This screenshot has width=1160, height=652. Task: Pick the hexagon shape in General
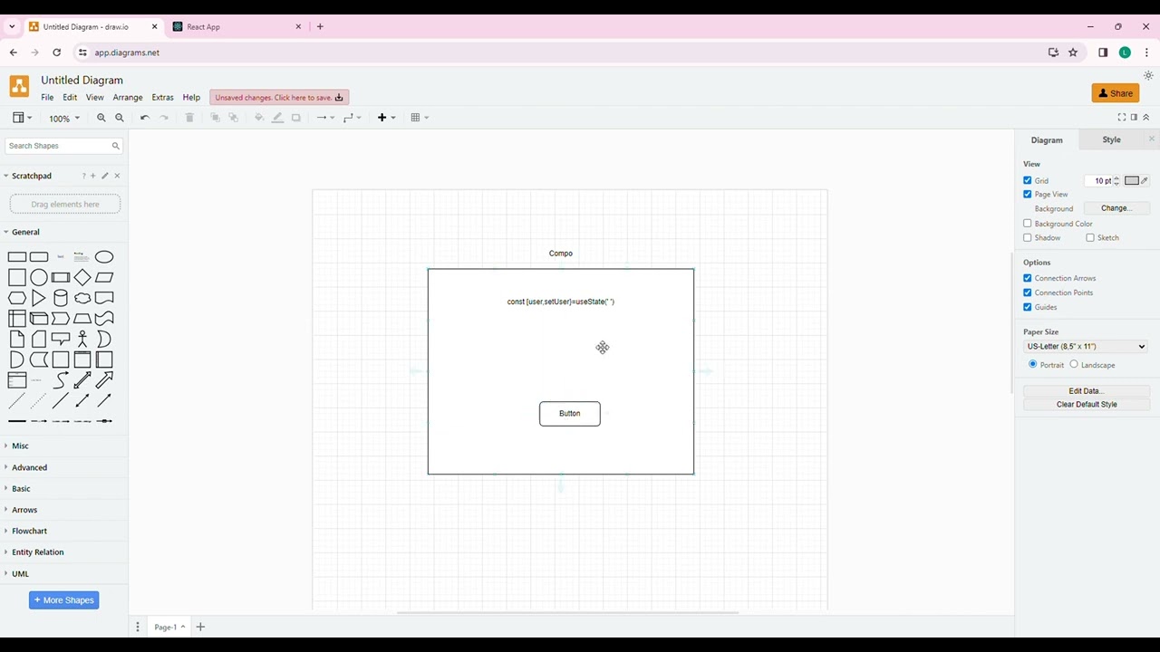17,298
